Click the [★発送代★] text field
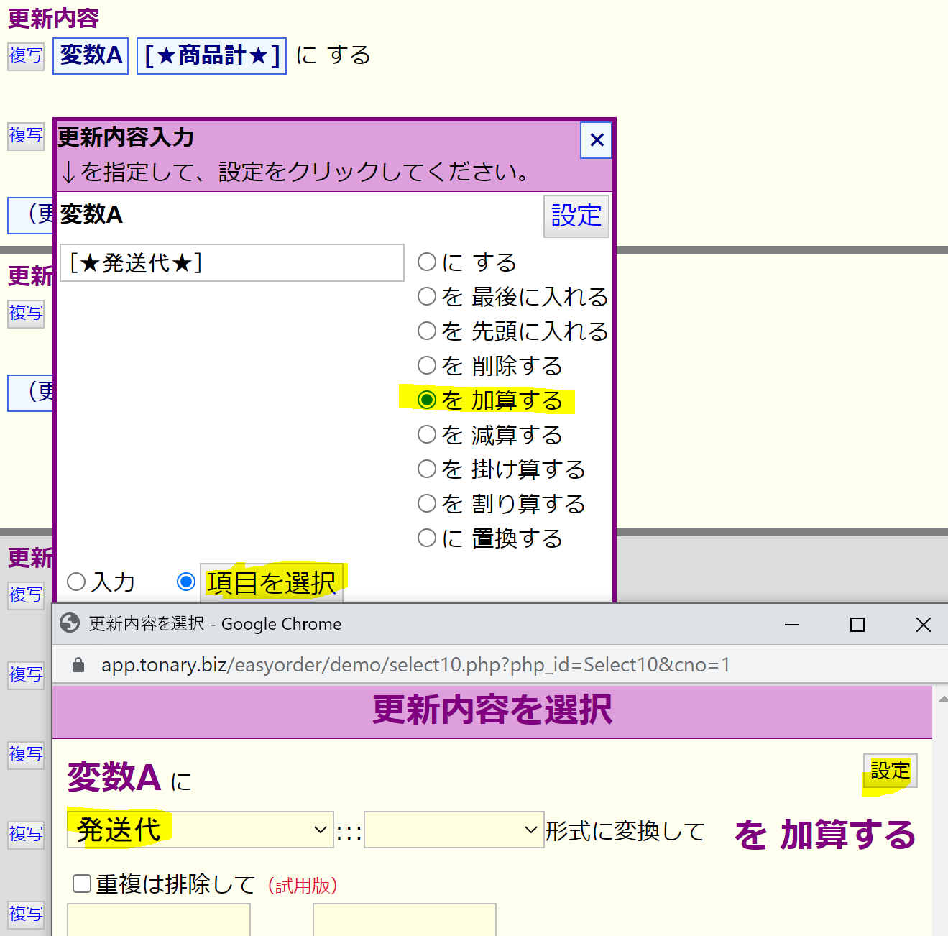This screenshot has width=948, height=936. pos(231,263)
